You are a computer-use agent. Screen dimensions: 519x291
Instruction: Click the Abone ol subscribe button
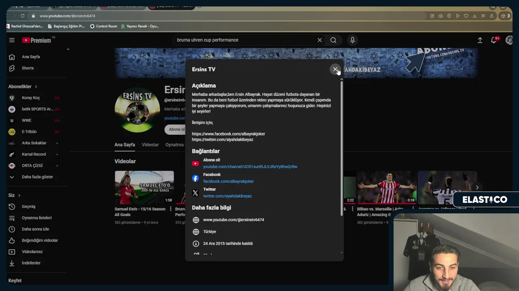coord(175,129)
